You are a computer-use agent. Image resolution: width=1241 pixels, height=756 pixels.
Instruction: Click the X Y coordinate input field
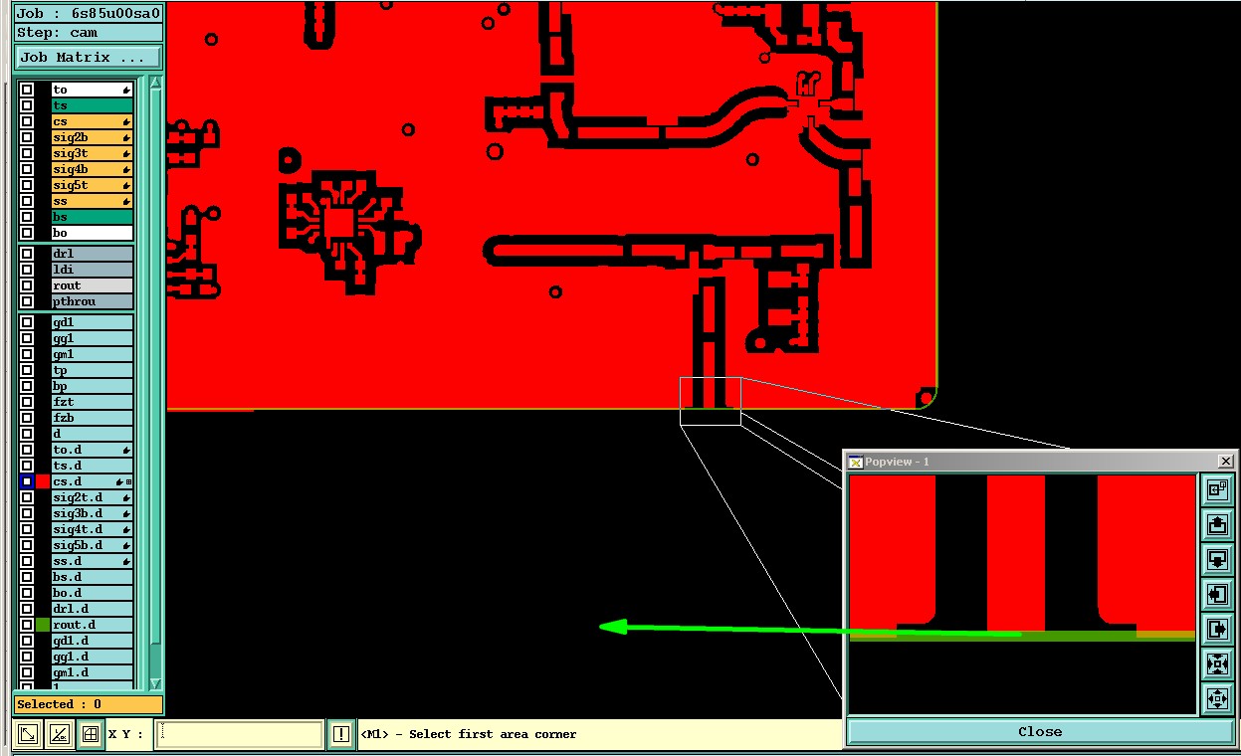[241, 734]
